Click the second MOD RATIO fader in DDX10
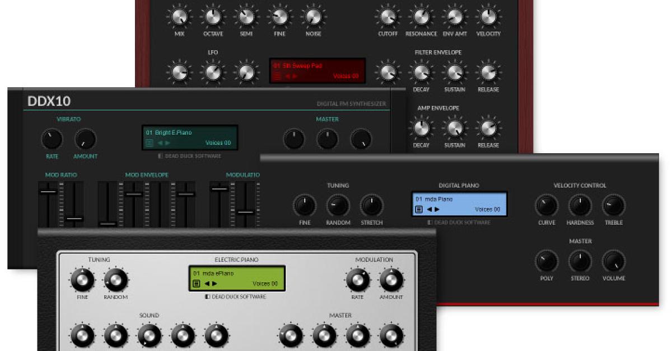 click(x=74, y=219)
